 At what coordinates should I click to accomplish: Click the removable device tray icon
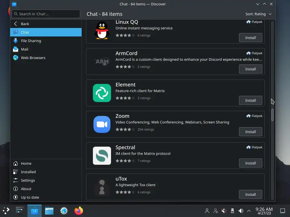pyautogui.click(x=233, y=211)
